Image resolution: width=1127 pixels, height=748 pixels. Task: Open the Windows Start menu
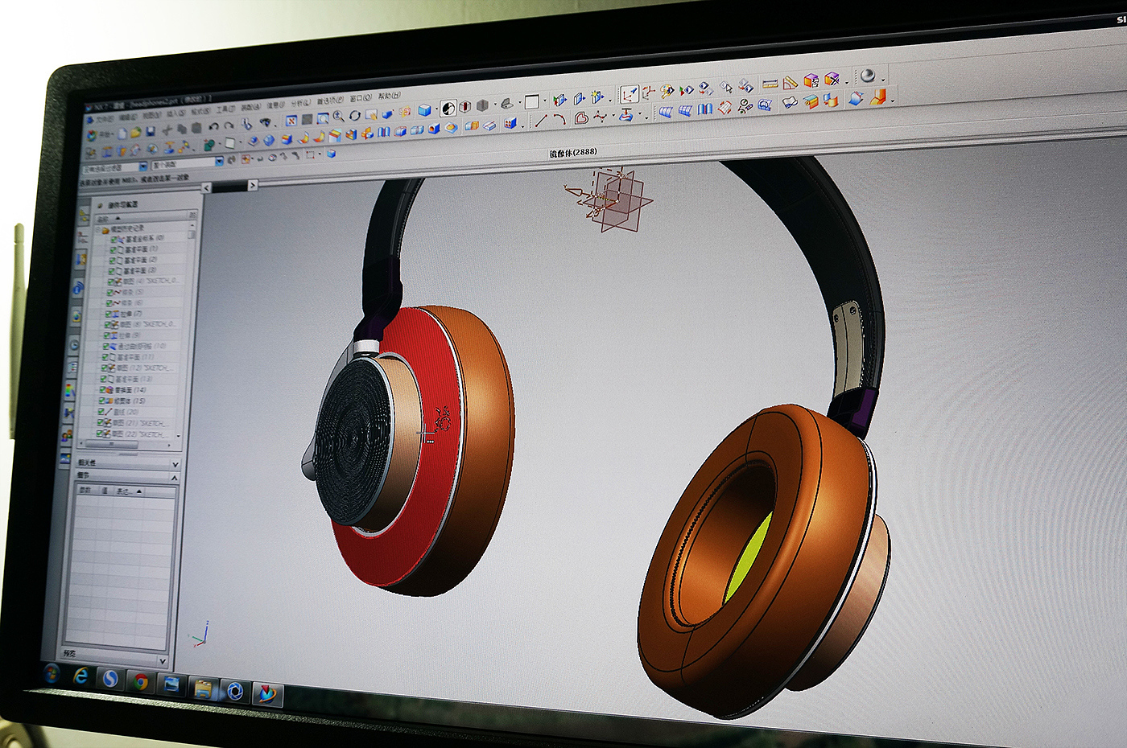(52, 672)
